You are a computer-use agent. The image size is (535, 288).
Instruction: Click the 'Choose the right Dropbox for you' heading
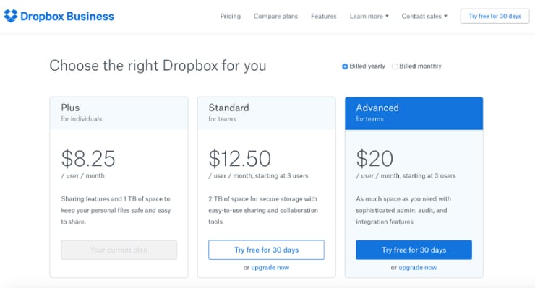[x=158, y=66]
